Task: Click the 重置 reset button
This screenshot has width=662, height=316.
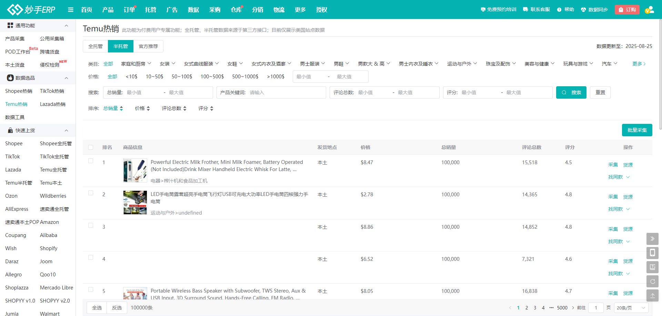Action: coord(600,92)
